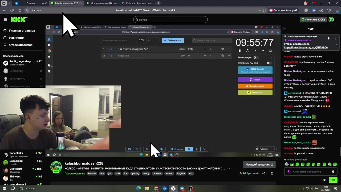Click the Donation Alerts integration button

[255, 86]
